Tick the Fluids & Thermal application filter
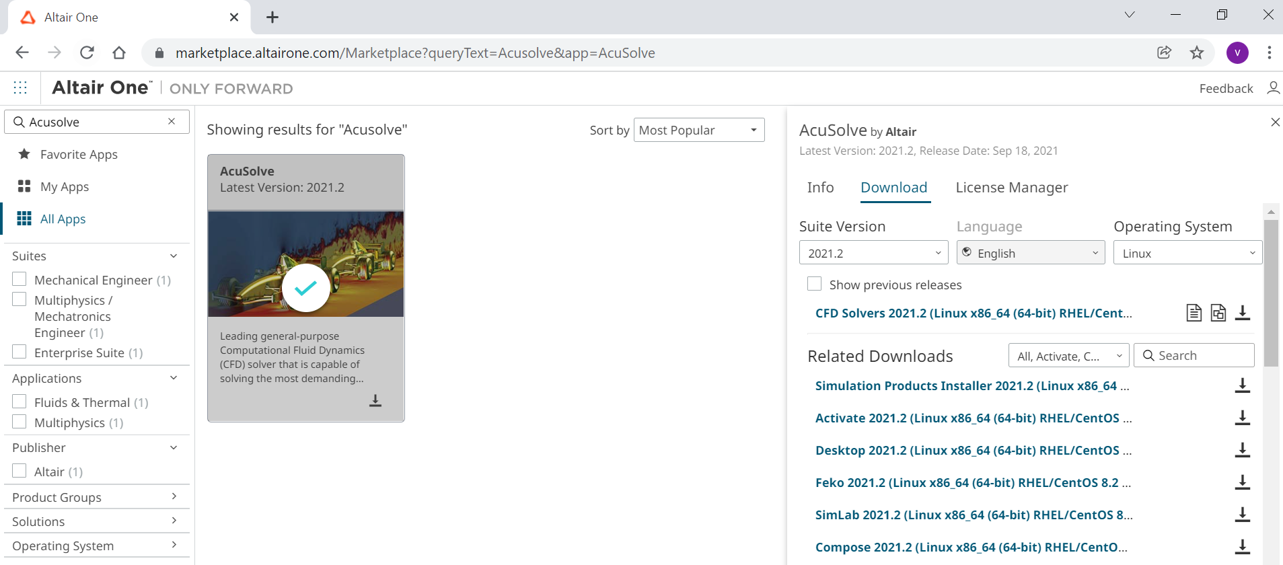Viewport: 1283px width, 565px height. coord(20,402)
